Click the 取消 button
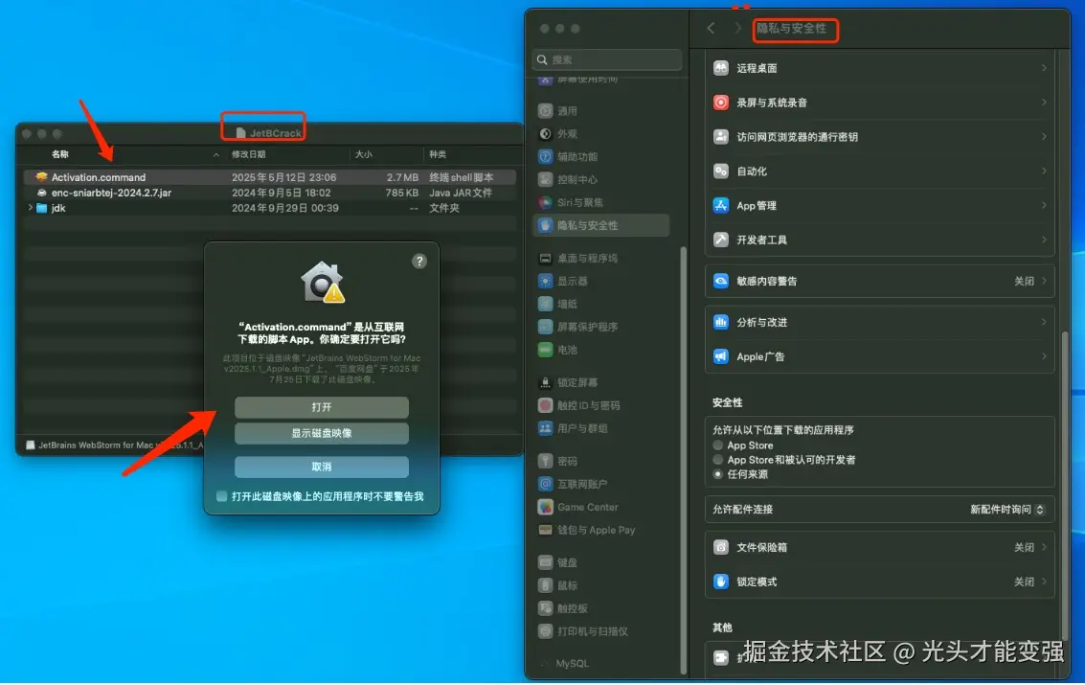 point(321,466)
